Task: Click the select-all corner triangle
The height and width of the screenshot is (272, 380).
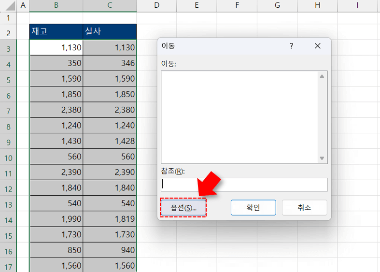Action: (x=8, y=6)
